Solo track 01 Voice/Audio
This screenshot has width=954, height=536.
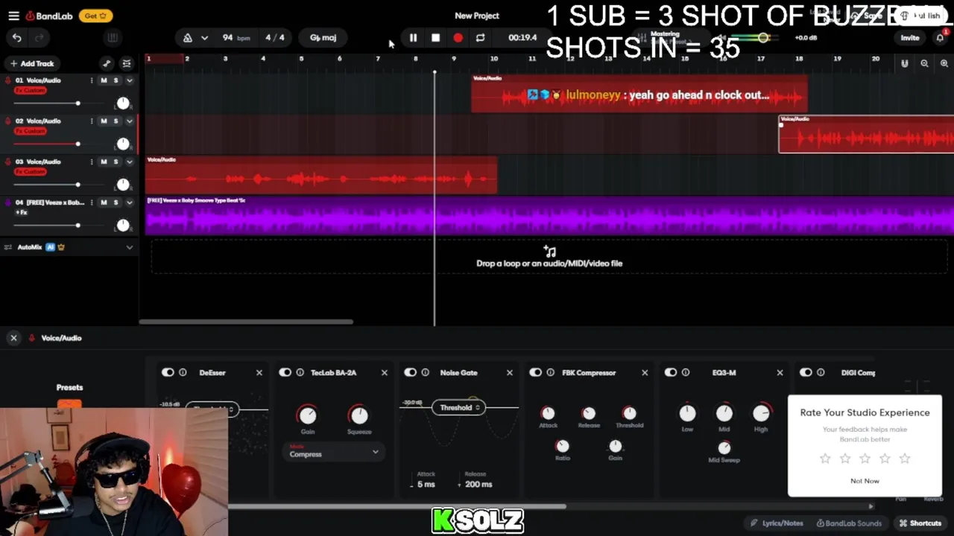point(116,80)
